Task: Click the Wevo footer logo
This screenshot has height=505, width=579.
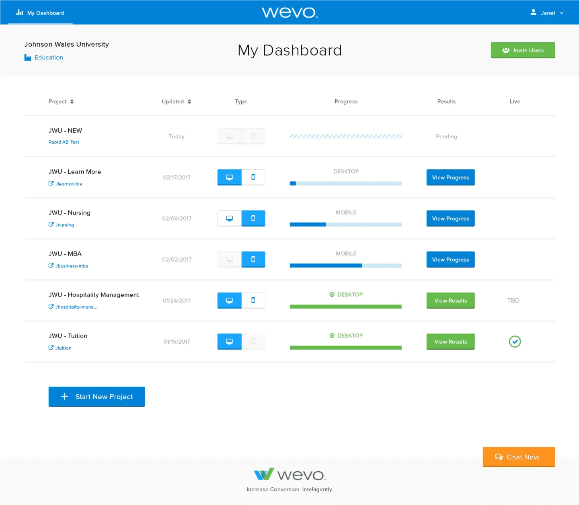Action: coord(289,474)
